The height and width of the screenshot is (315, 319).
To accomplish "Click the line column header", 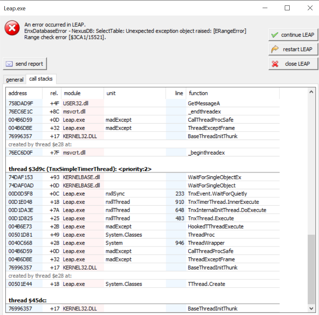I will (x=176, y=93).
